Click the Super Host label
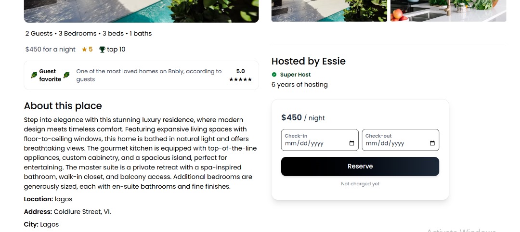 point(295,75)
